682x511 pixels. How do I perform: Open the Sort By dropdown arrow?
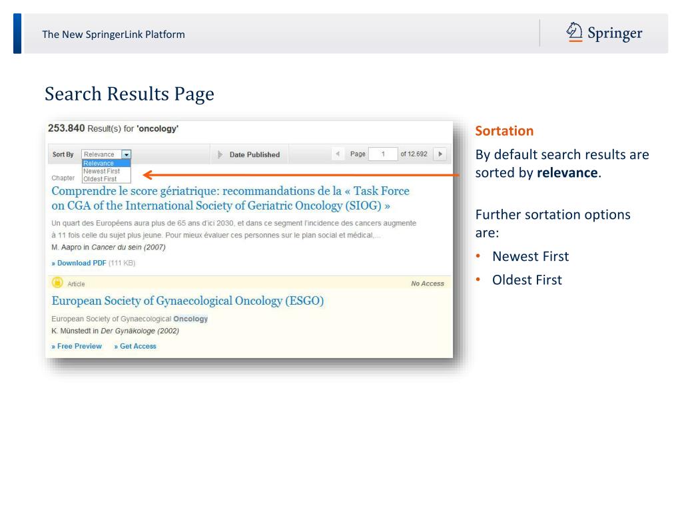tap(126, 154)
